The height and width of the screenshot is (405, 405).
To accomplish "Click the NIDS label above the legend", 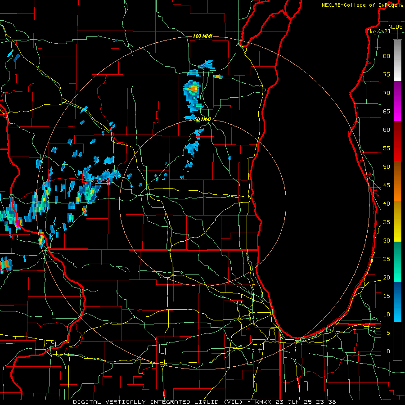I will click(395, 27).
